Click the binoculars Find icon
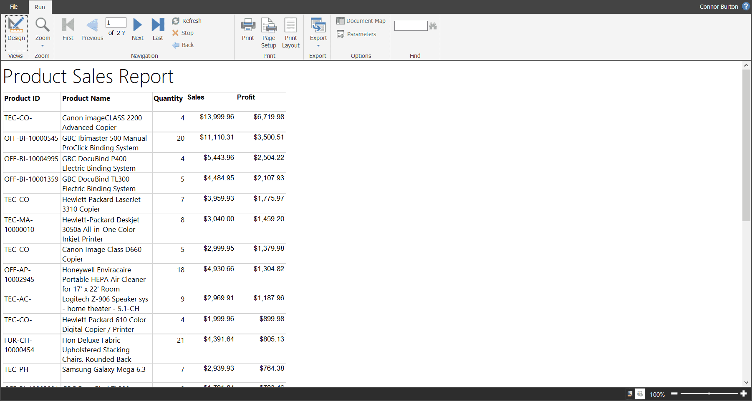 [433, 26]
